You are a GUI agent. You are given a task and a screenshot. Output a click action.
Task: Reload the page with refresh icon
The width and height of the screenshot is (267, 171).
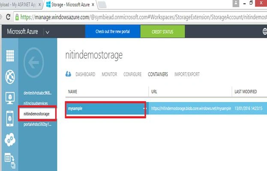8,17
